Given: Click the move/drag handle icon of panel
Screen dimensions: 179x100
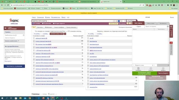Looking at the screenshot, I should pyautogui.click(x=171, y=27).
